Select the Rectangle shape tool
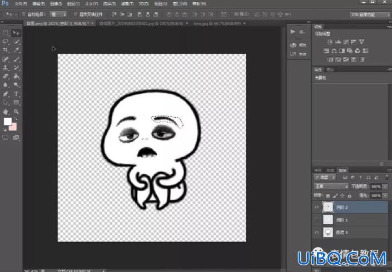The image size is (392, 272). tap(16, 103)
